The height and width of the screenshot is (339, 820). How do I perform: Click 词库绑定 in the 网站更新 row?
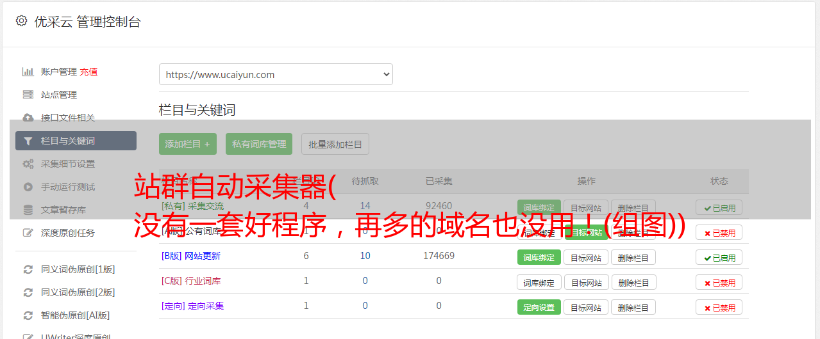(539, 257)
